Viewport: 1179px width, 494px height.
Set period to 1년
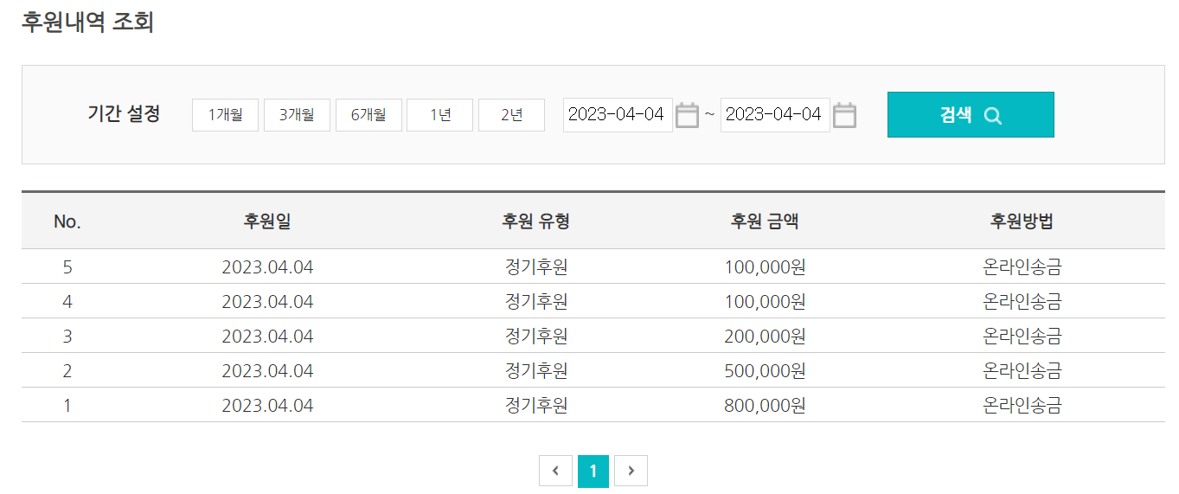pyautogui.click(x=440, y=115)
